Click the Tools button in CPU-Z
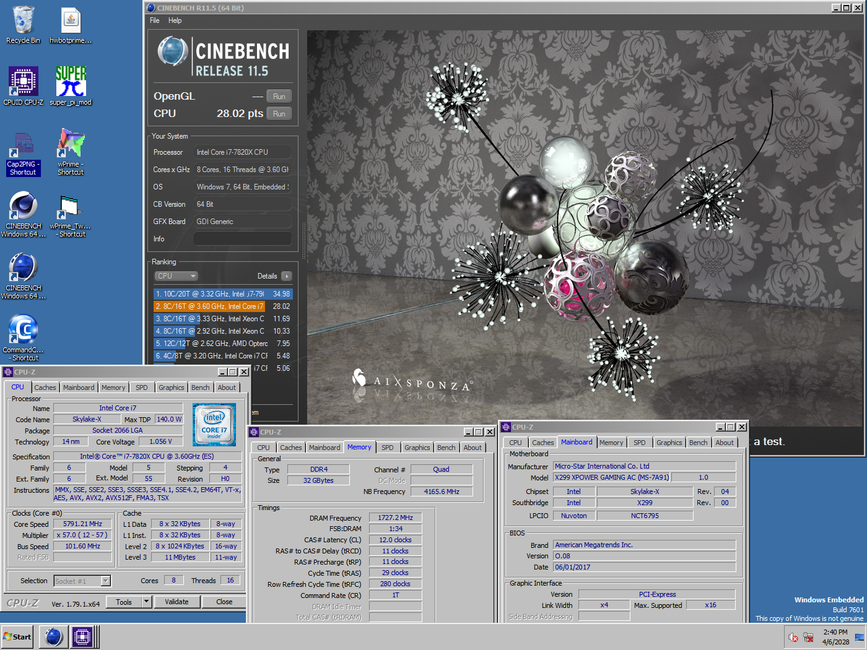The height and width of the screenshot is (650, 867). coord(124,602)
